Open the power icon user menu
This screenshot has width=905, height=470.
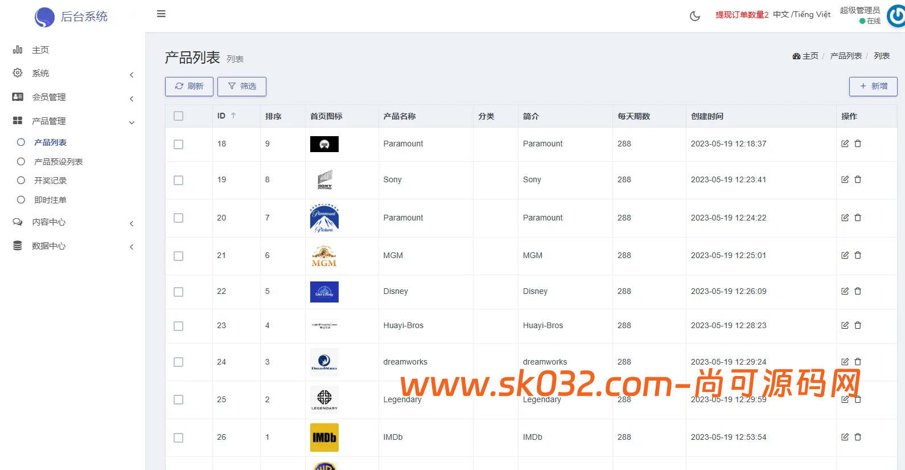[x=896, y=15]
